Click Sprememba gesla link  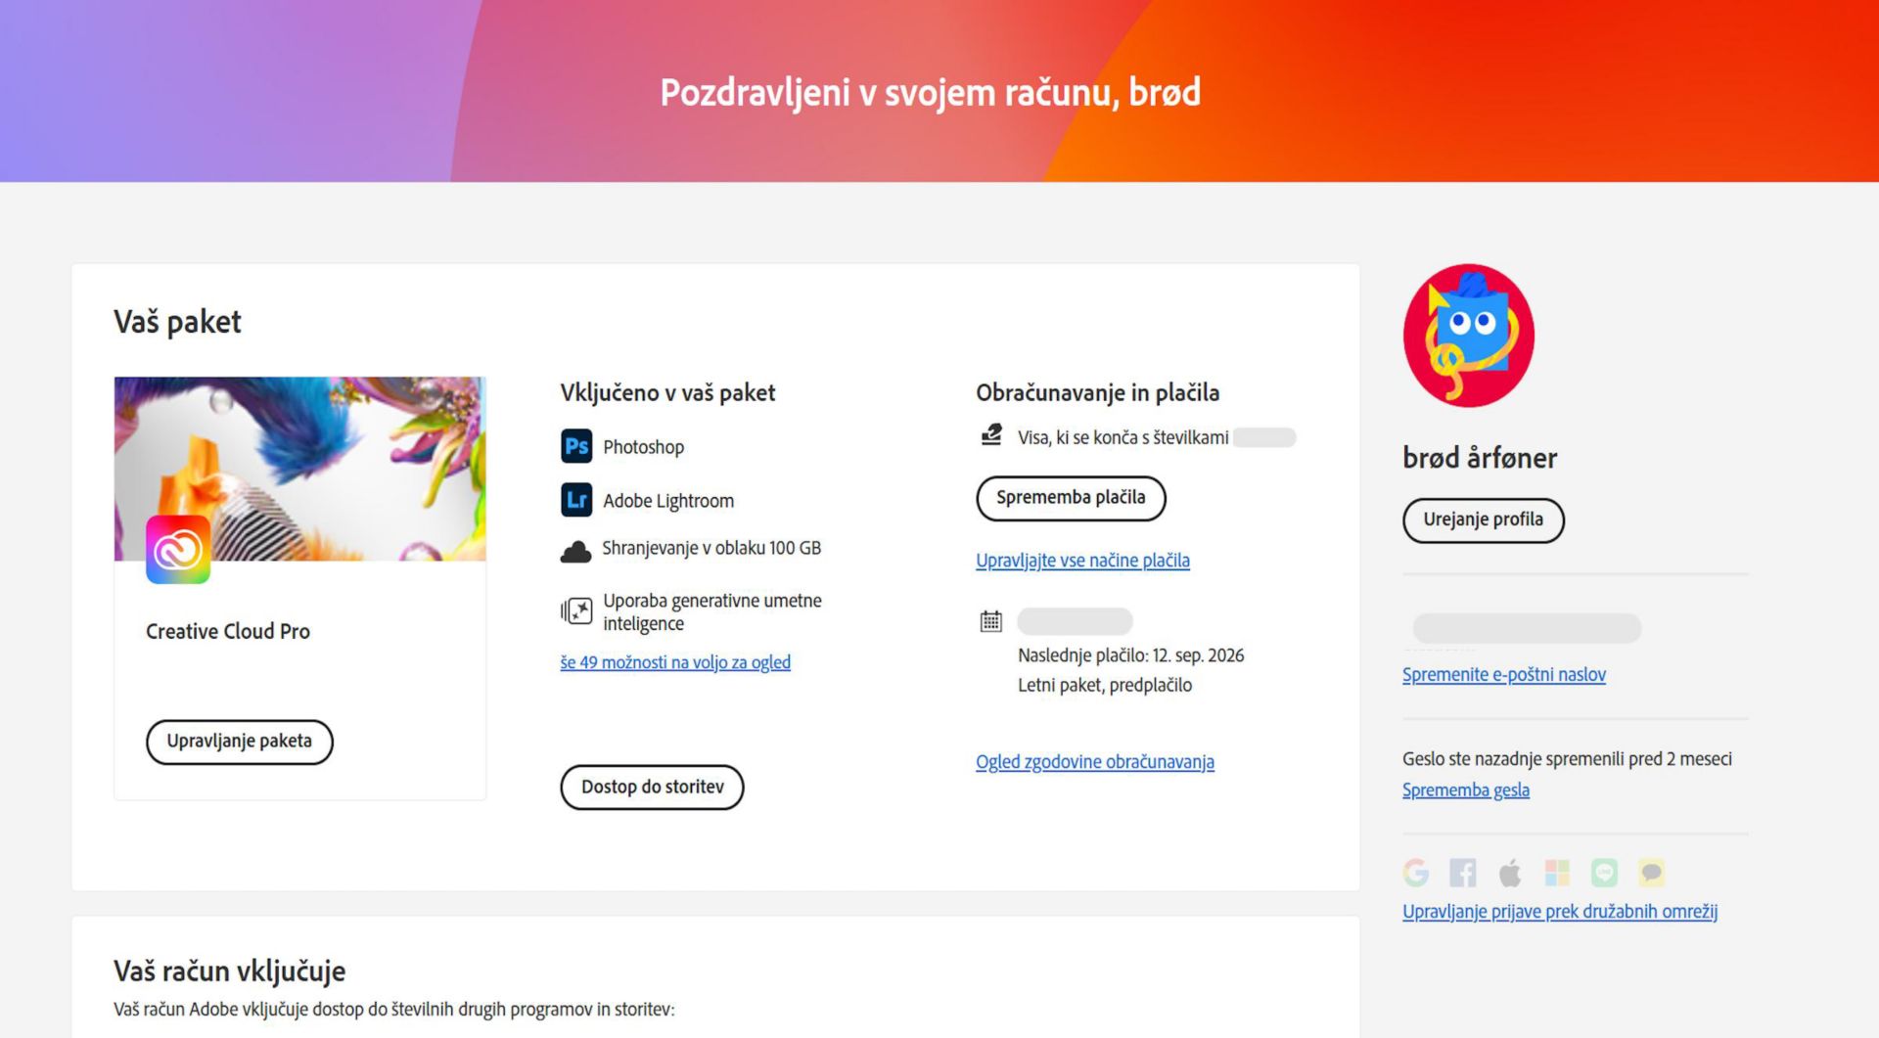click(1466, 790)
